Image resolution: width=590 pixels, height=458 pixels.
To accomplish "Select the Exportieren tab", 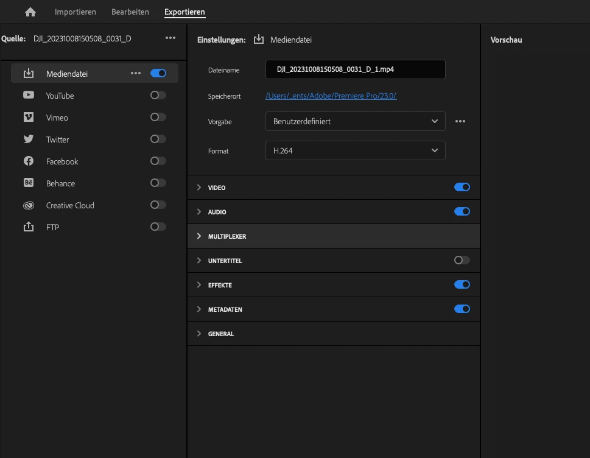I will pyautogui.click(x=184, y=12).
